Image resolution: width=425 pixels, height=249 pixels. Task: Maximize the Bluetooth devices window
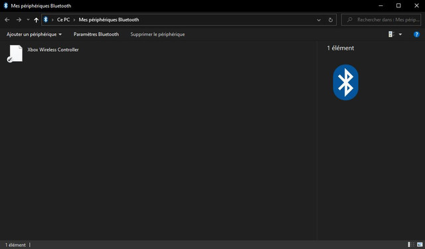point(398,6)
